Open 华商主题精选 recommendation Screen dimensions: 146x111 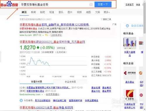91,100
